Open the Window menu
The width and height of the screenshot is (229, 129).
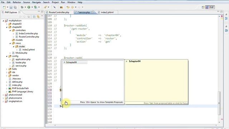pyautogui.click(x=71, y=3)
